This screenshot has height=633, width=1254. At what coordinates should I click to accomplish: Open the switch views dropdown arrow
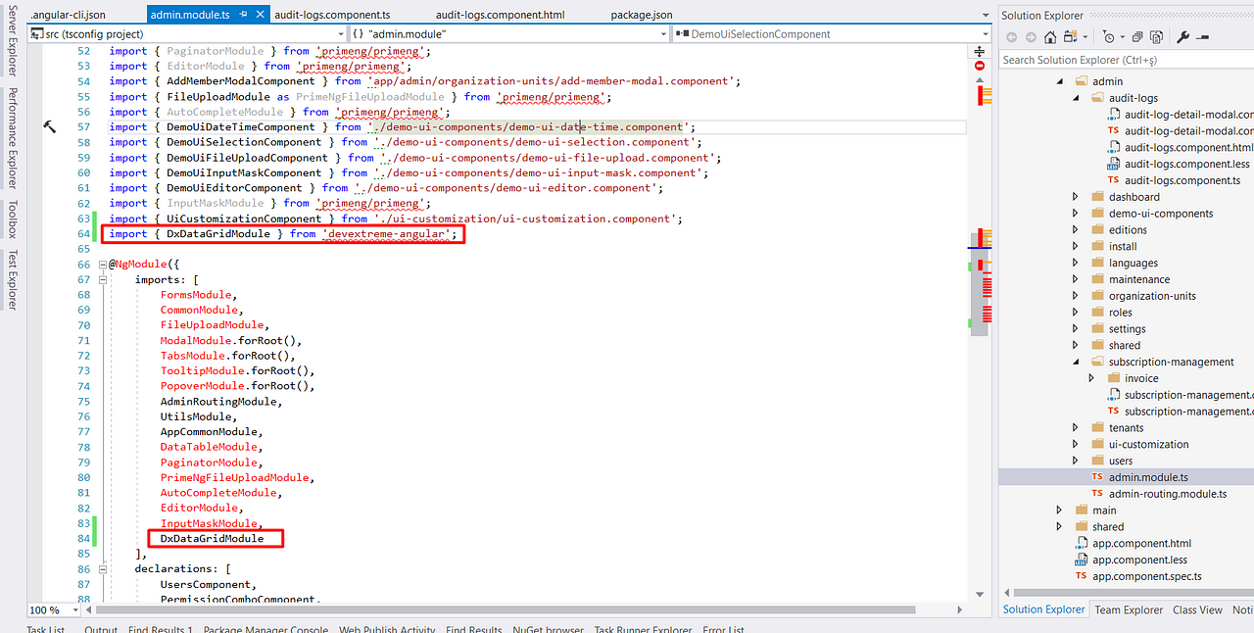tap(1084, 37)
